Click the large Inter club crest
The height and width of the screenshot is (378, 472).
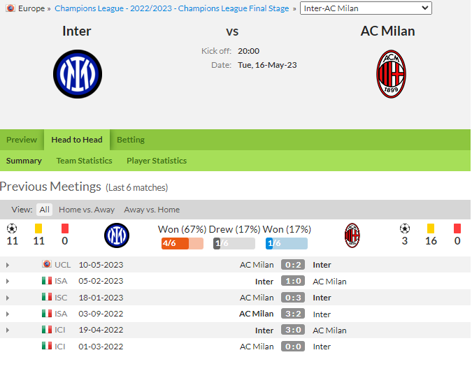pos(78,74)
